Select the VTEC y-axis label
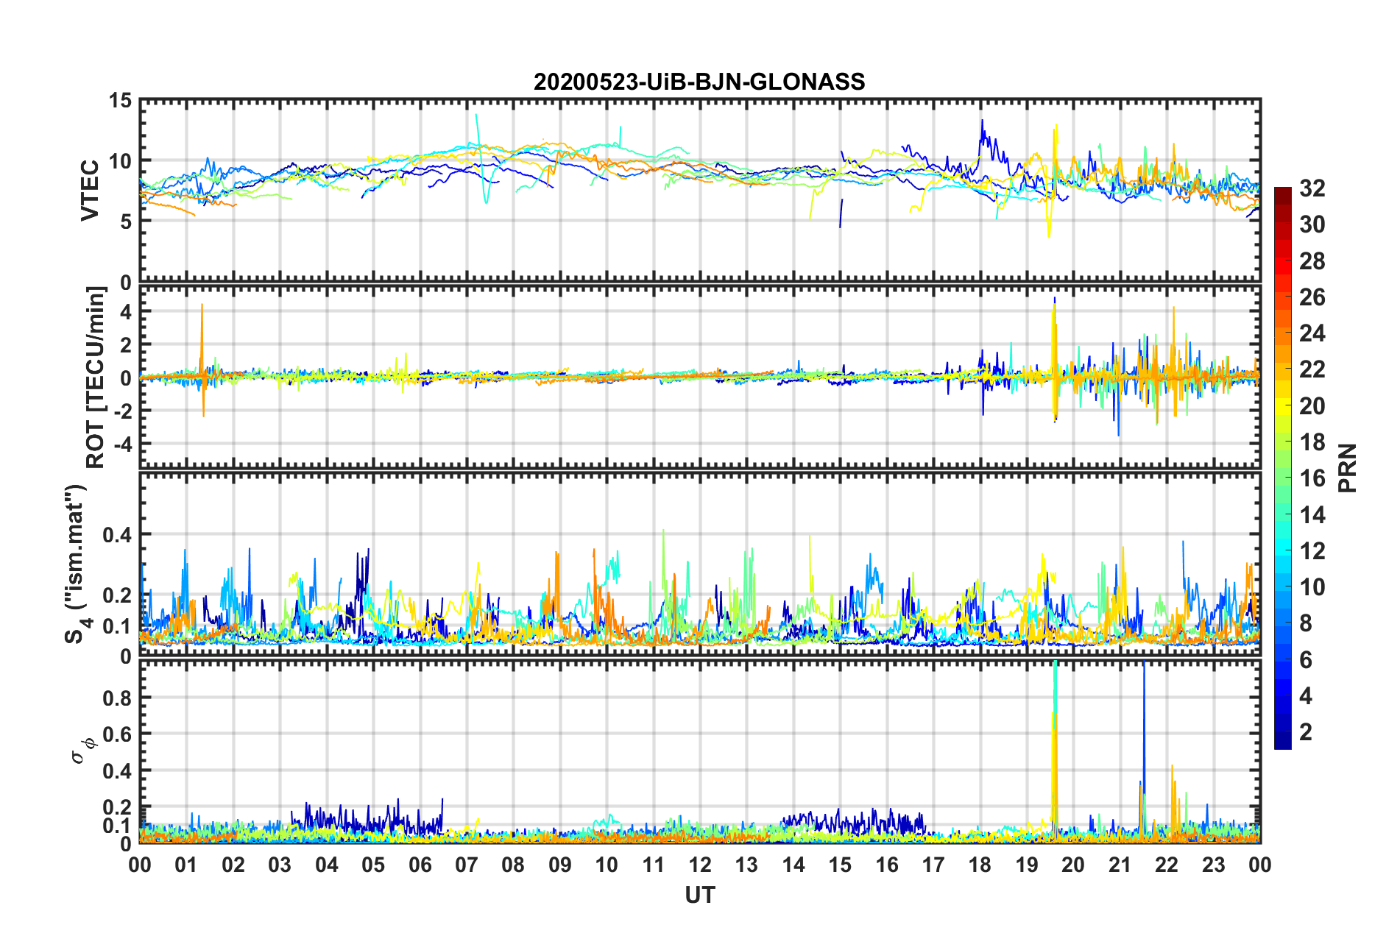Viewport: 1400px width, 936px height. [90, 190]
